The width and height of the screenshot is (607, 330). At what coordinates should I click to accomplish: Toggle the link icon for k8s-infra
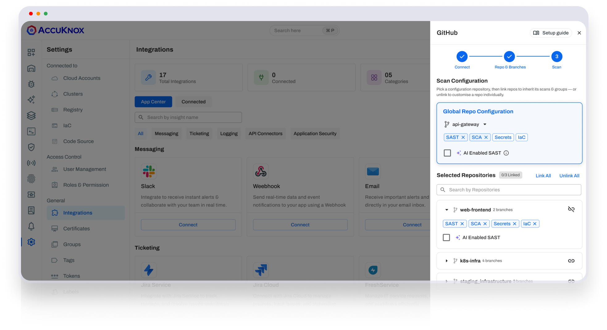(x=571, y=261)
